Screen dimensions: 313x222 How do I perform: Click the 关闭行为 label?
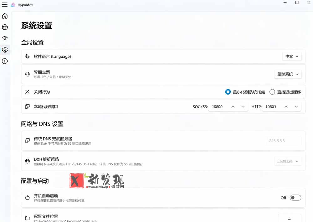pyautogui.click(x=42, y=92)
